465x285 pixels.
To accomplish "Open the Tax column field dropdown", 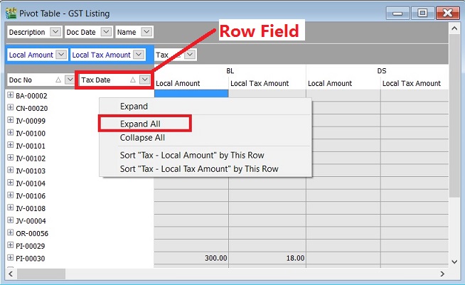I will tap(190, 55).
